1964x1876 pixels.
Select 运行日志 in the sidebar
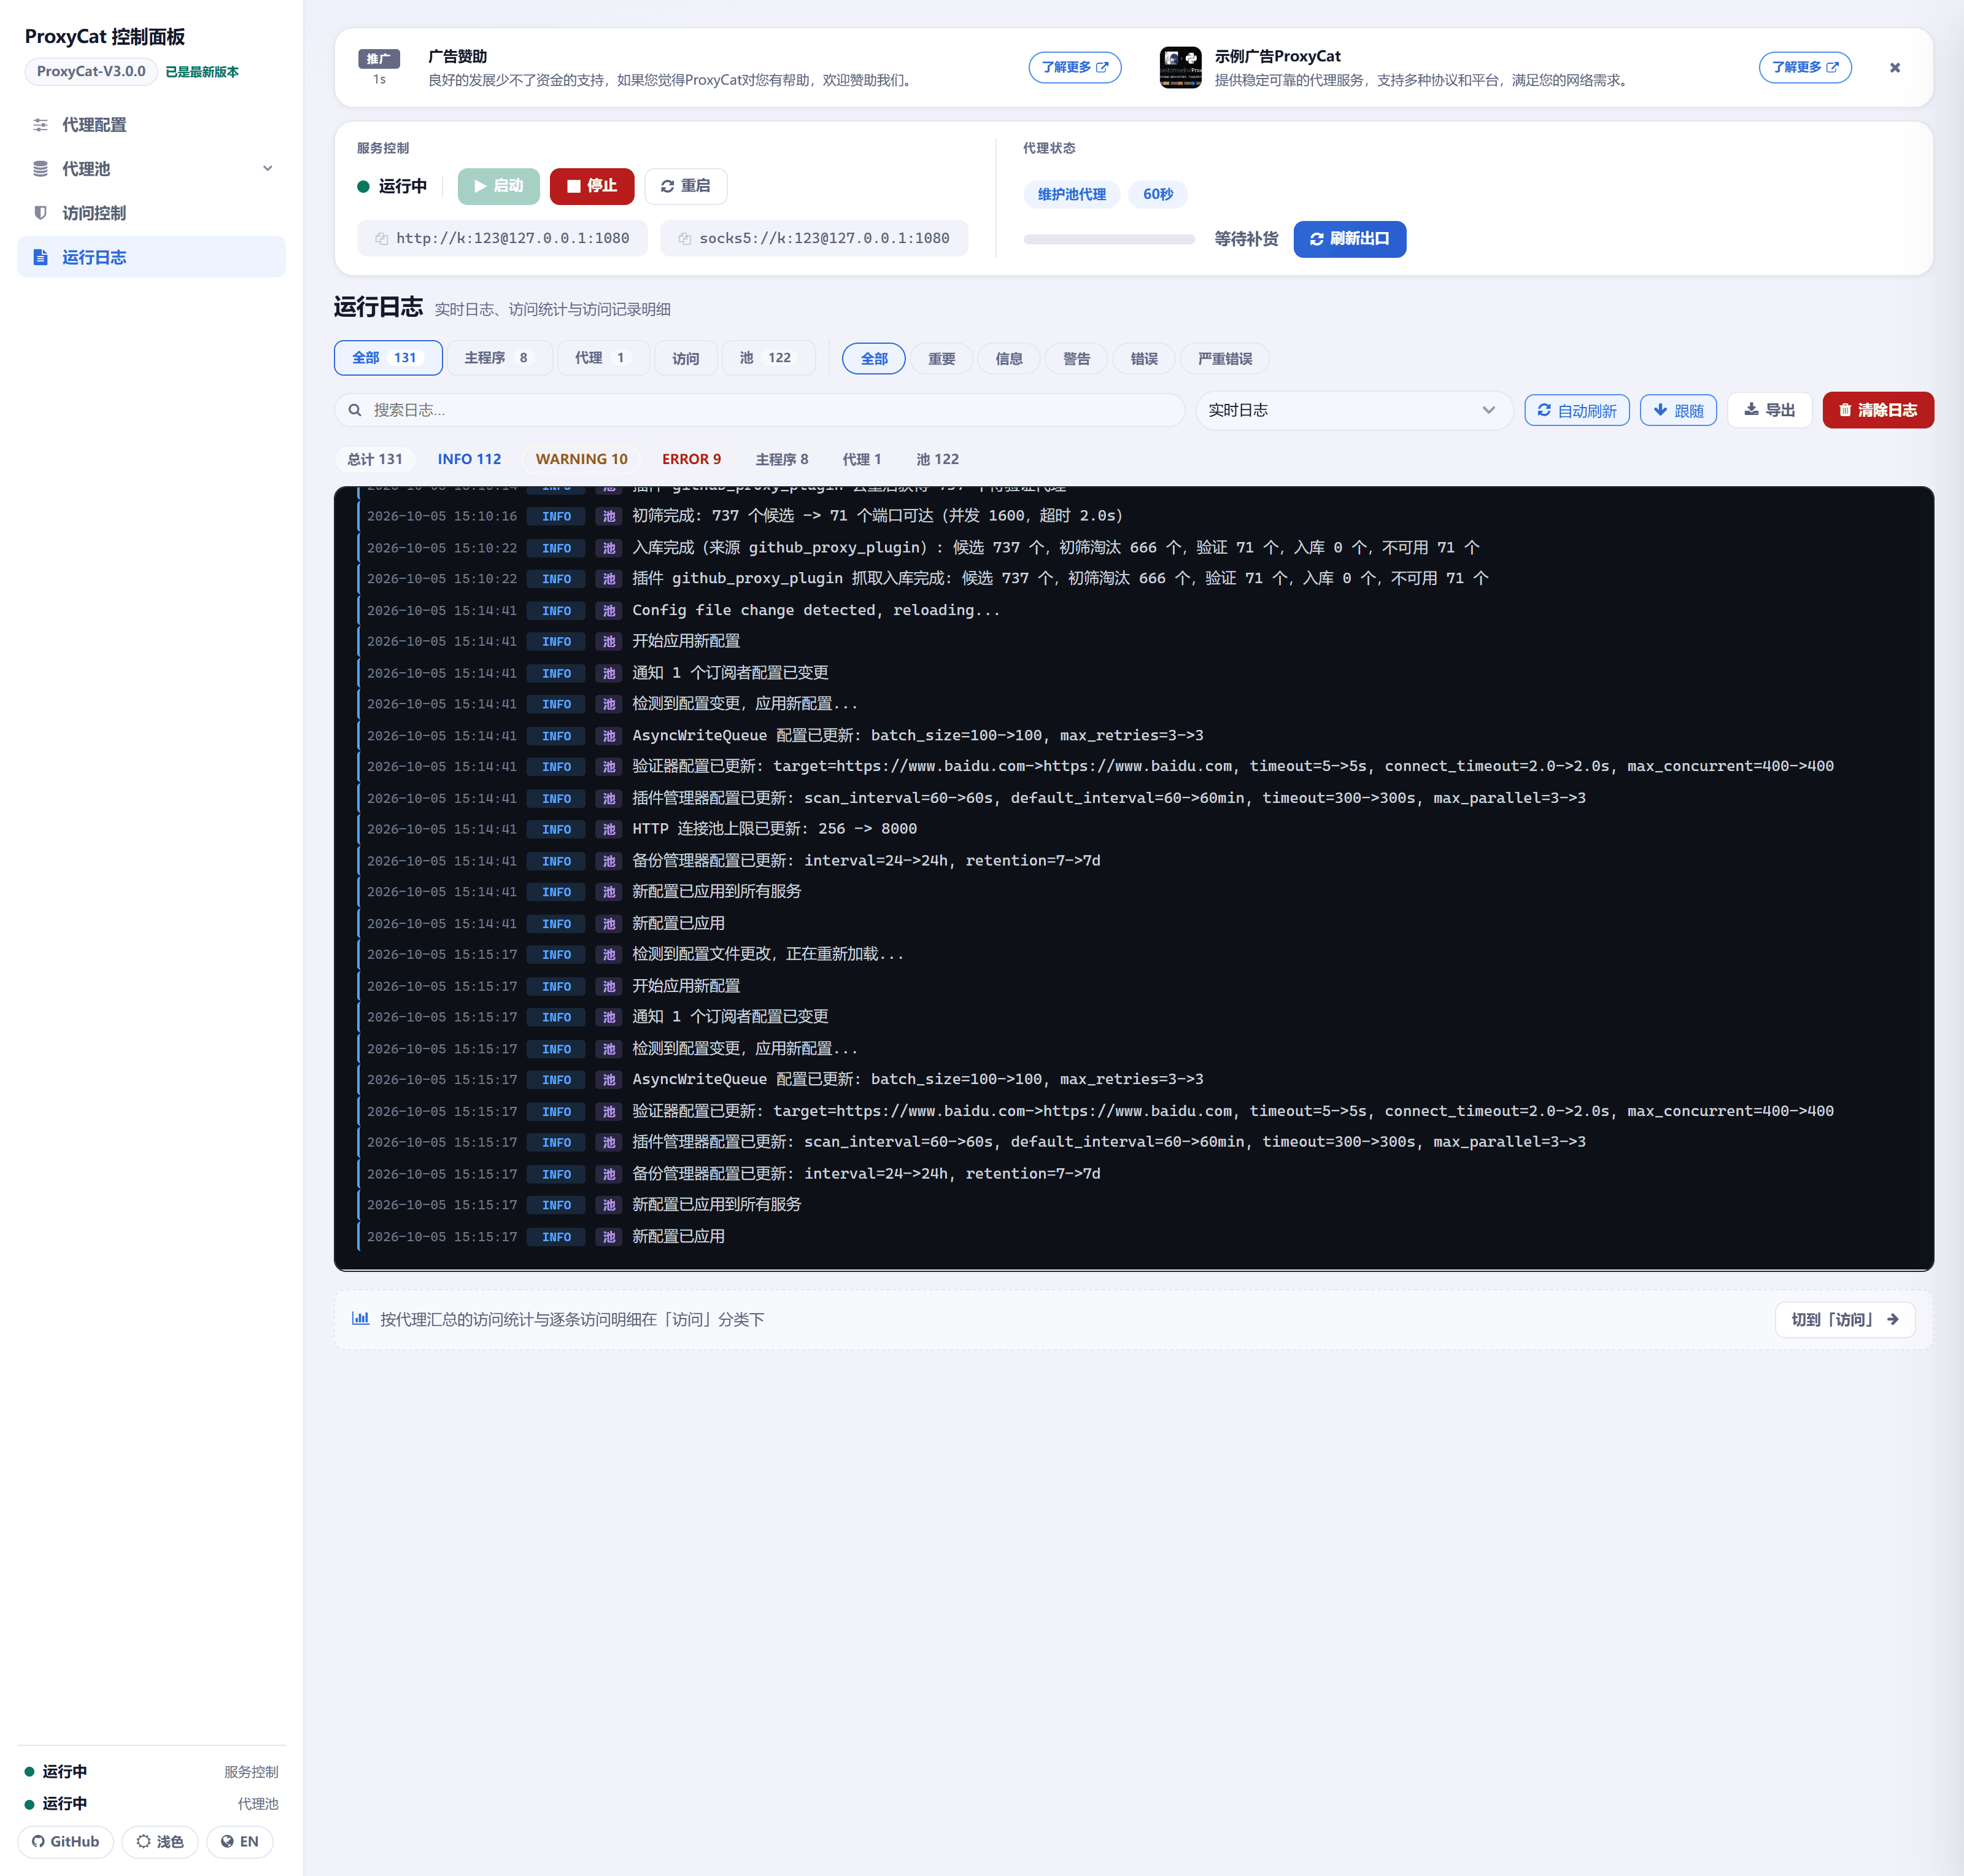pos(151,257)
